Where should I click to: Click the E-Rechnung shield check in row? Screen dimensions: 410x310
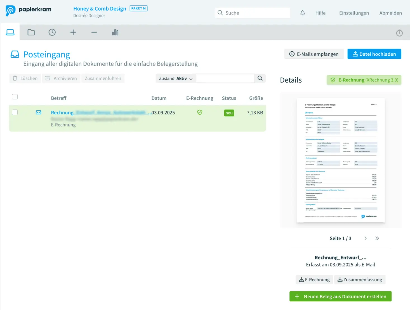pyautogui.click(x=200, y=112)
